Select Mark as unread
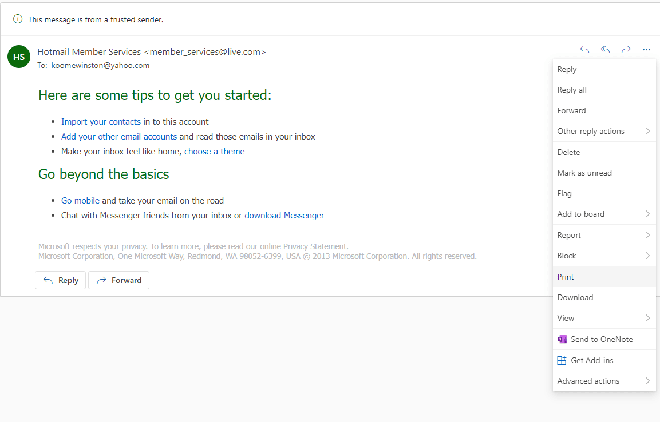Image resolution: width=660 pixels, height=422 pixels. coord(604,173)
